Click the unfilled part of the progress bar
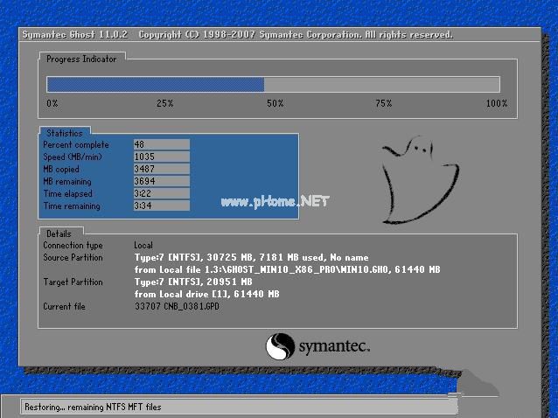 382,85
